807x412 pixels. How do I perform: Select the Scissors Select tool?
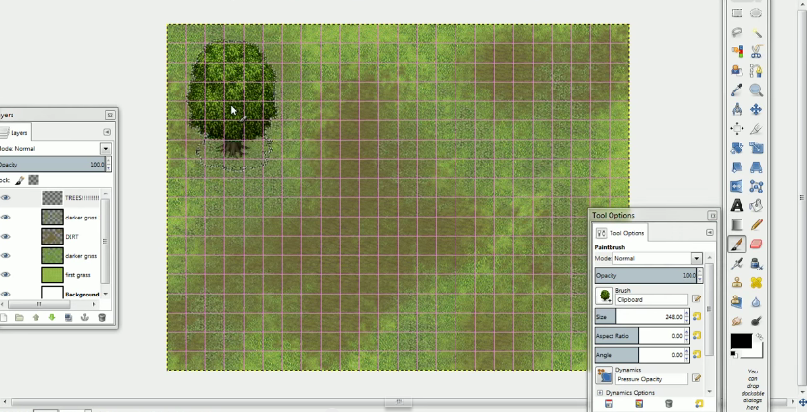[756, 51]
